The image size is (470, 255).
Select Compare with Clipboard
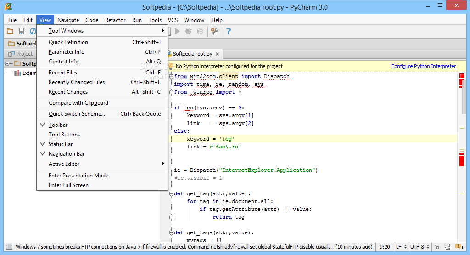coord(102,103)
